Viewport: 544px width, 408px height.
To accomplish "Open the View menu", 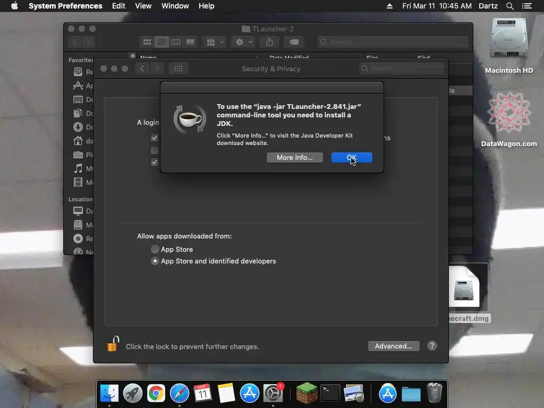I will (143, 6).
